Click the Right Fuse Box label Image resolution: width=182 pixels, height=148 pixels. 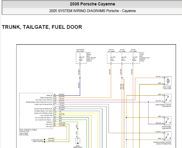145,57
